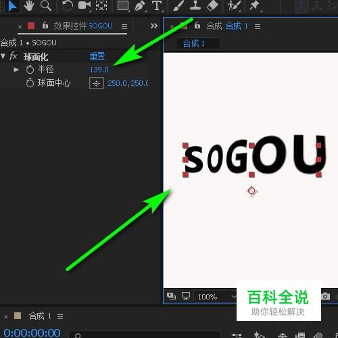Image resolution: width=338 pixels, height=338 pixels.
Task: Select the Hand tool
Action: pyautogui.click(x=28, y=5)
